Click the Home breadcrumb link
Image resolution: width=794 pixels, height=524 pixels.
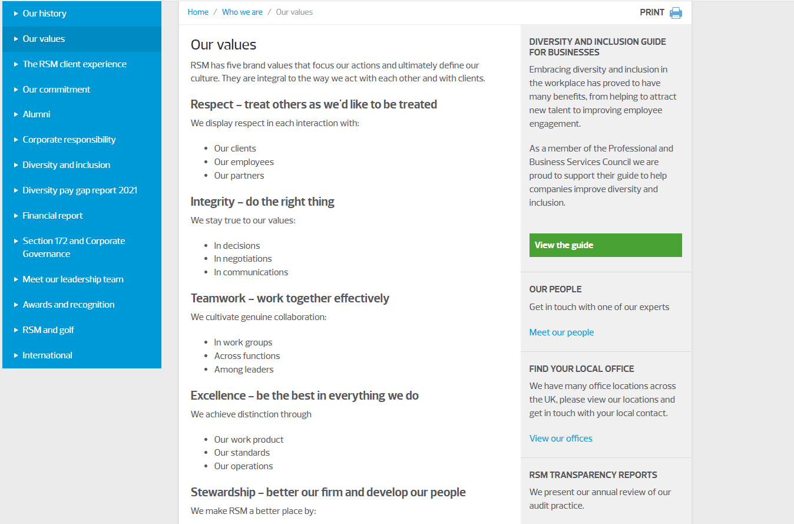tap(198, 12)
